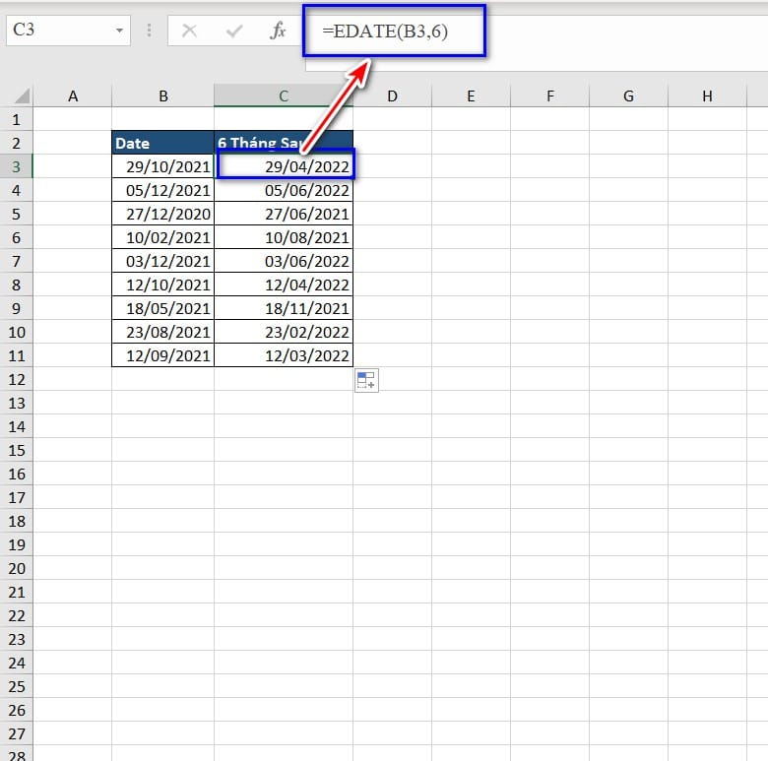Click the Select All corner triangle
Image resolution: width=768 pixels, height=761 pixels.
click(x=21, y=96)
